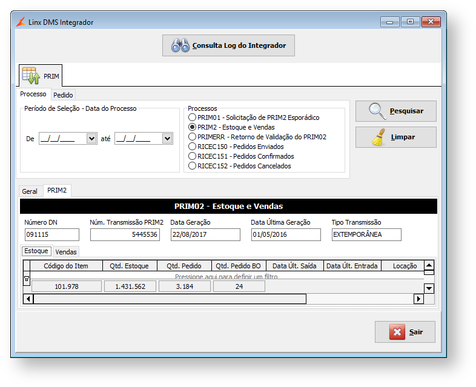Click the grid scroll up arrow

(x=429, y=265)
